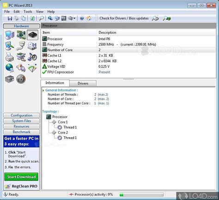This screenshot has width=219, height=200.
Task: Click the blue Help question mark icon
Action: pyautogui.click(x=82, y=18)
